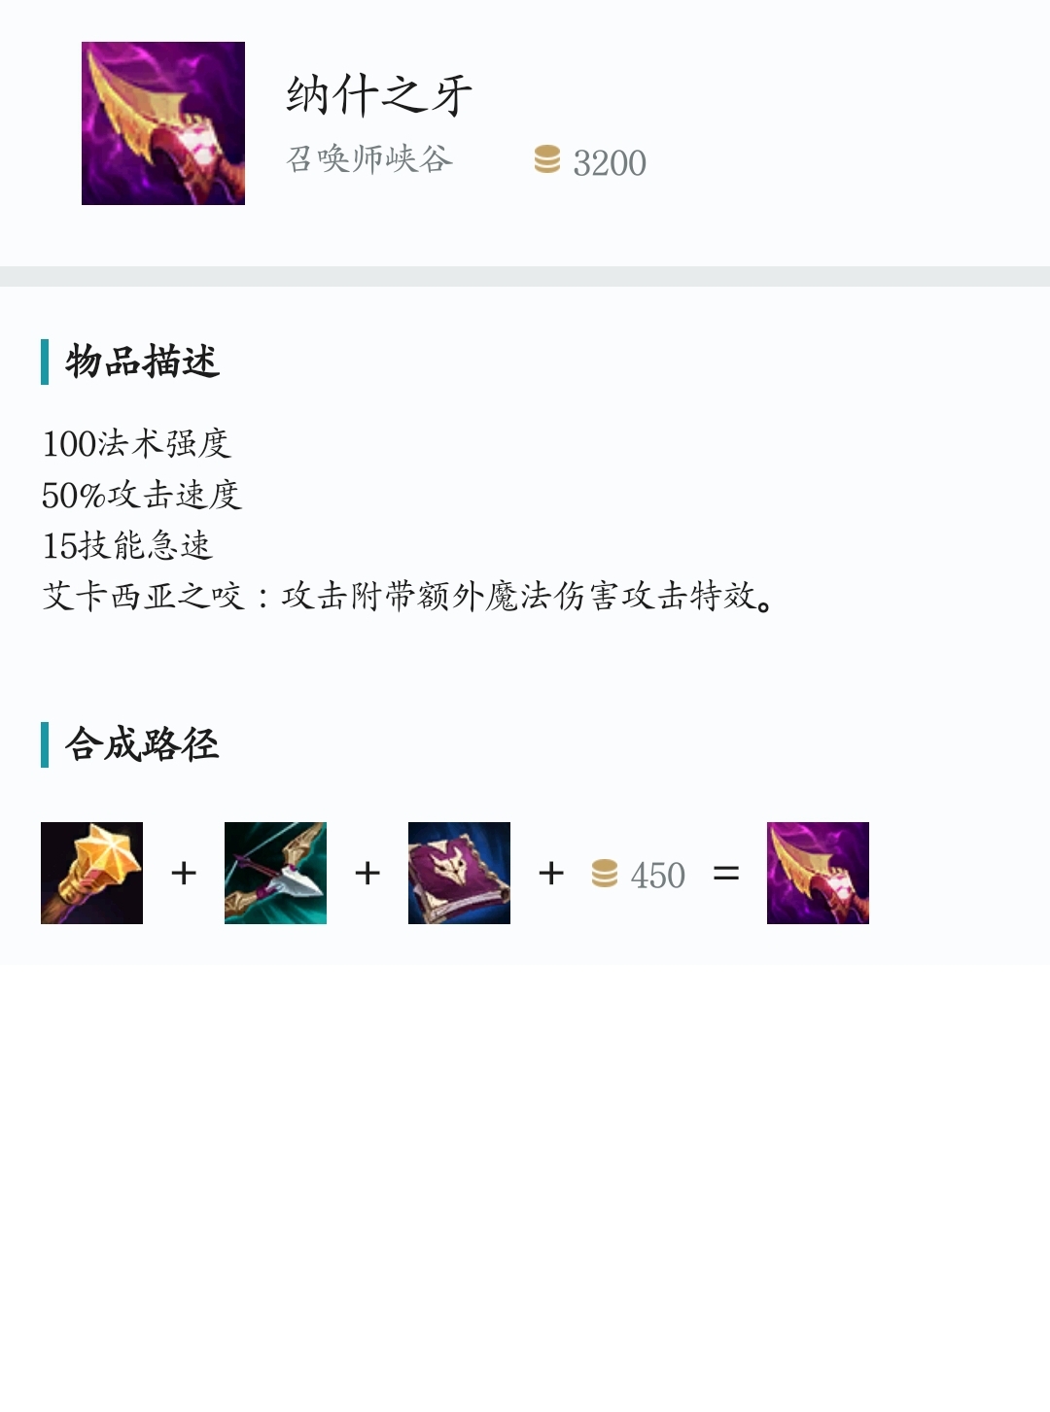This screenshot has height=1412, width=1050.
Task: Open the golden star wand component
Action: tap(91, 873)
